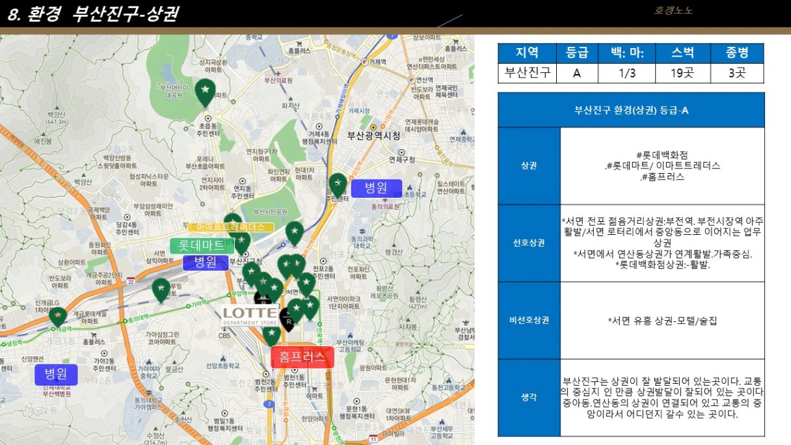The height and width of the screenshot is (445, 791).
Task: Click the 백: 마: header cell
Action: 626,53
